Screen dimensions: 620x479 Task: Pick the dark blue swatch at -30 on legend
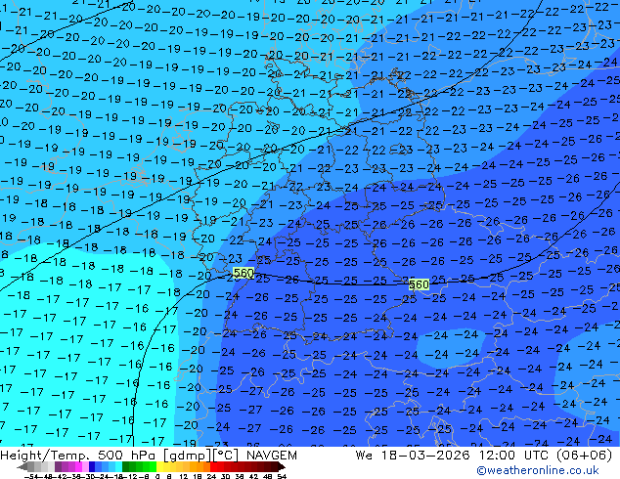point(92,467)
